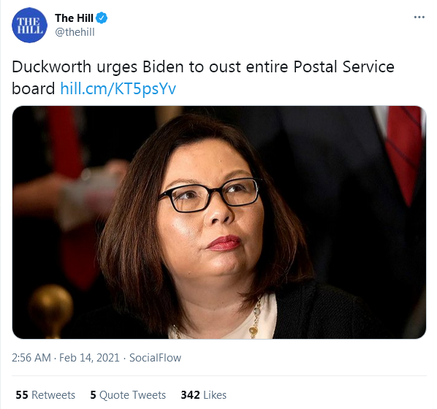The height and width of the screenshot is (409, 437).
Task: Open The Hill profile avatar logo
Action: (x=29, y=26)
